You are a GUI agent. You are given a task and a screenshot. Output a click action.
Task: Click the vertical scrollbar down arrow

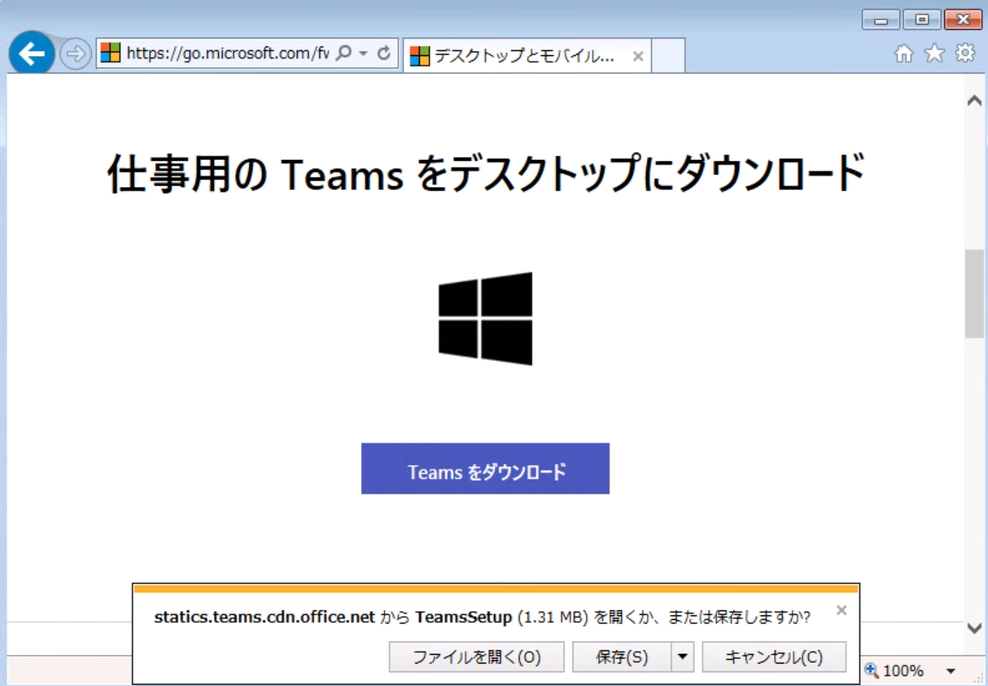[975, 628]
